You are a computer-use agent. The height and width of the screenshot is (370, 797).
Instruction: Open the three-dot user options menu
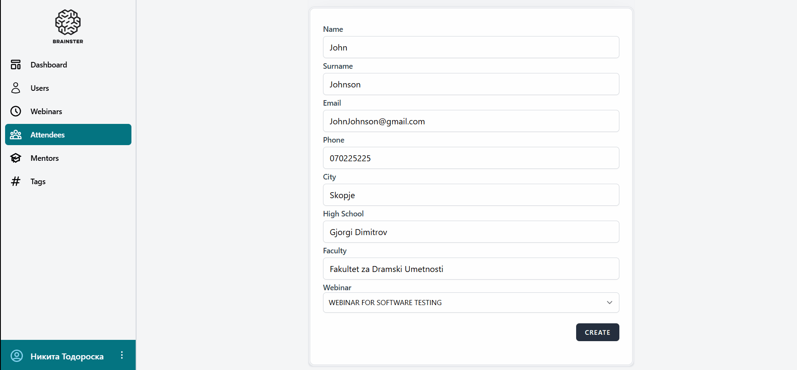pos(122,355)
